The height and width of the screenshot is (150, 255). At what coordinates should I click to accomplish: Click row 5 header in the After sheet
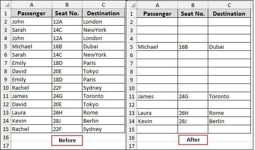132,47
